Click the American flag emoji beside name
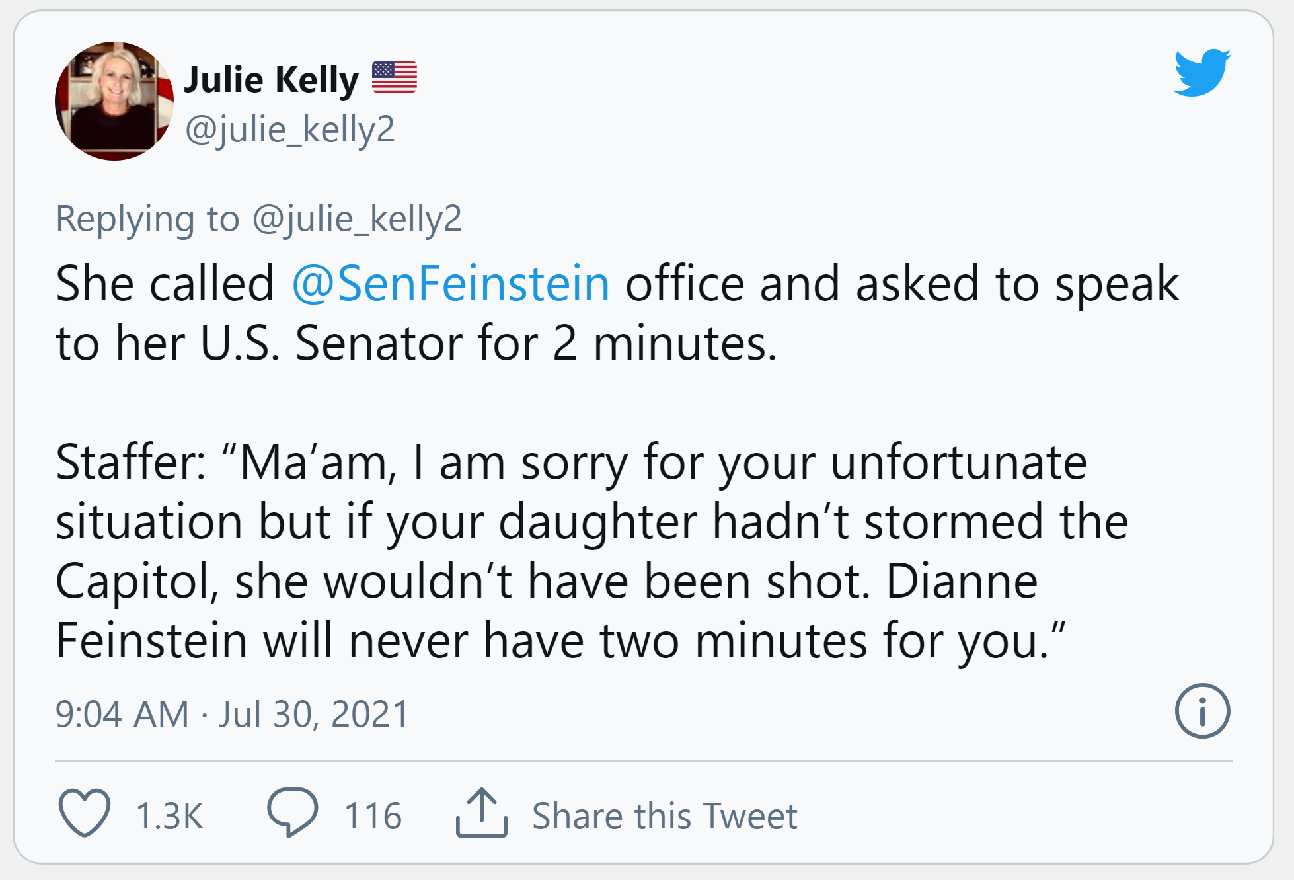This screenshot has width=1294, height=880. 394,77
